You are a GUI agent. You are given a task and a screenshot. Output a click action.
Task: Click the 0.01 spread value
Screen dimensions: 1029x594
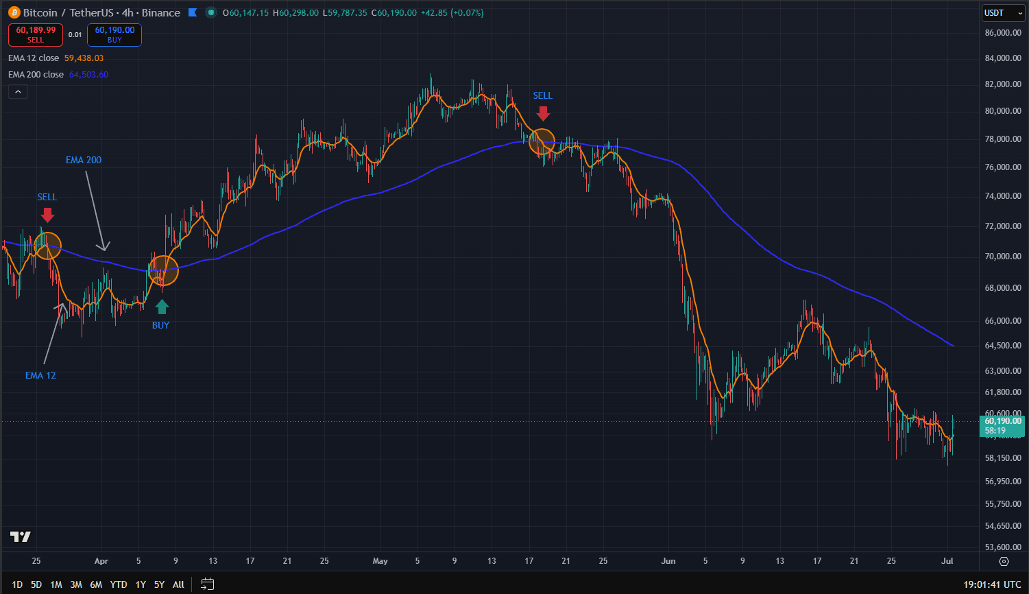75,35
